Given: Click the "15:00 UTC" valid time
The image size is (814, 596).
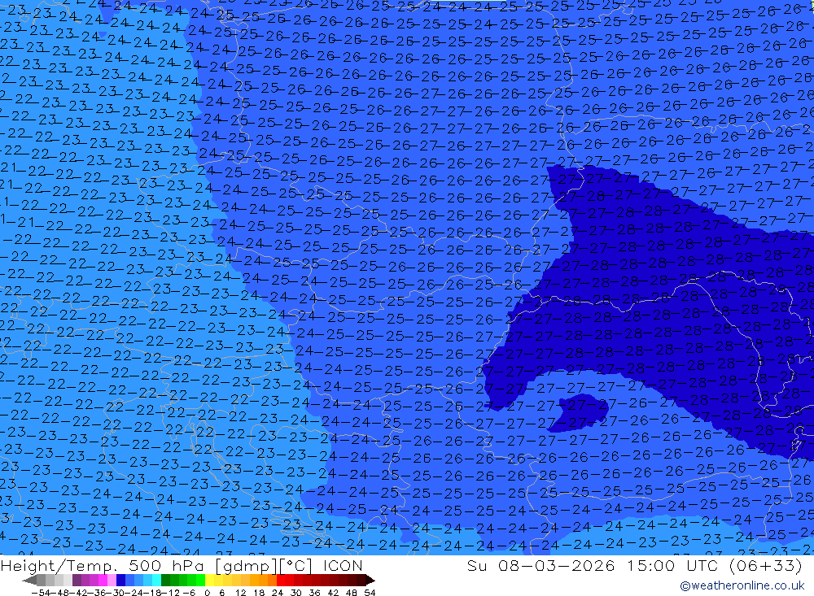Looking at the screenshot, I should point(672,565).
